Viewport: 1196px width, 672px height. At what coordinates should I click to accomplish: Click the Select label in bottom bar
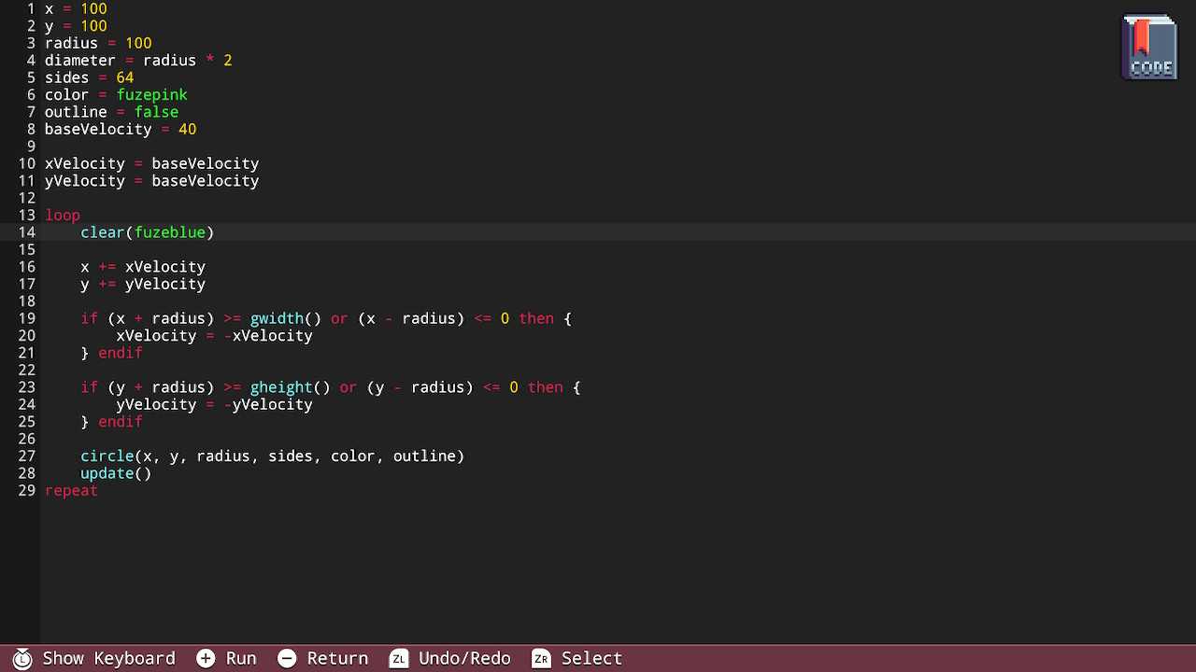591,658
